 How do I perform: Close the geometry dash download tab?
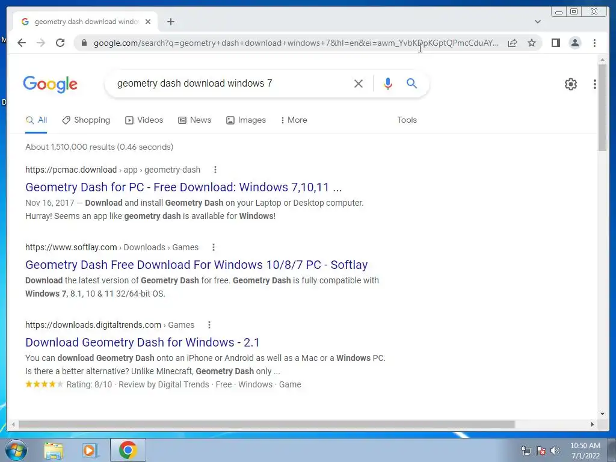(148, 22)
